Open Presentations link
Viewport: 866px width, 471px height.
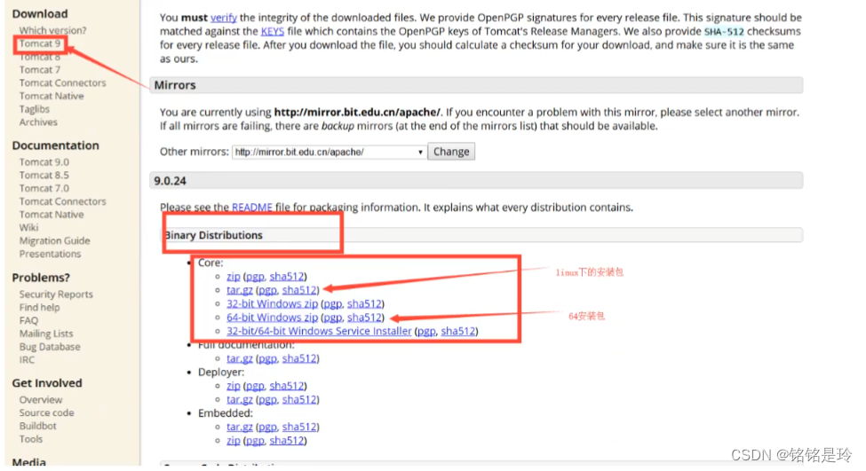51,255
